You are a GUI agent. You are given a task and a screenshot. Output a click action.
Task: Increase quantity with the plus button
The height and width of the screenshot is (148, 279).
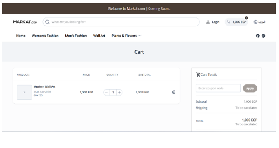[119, 92]
